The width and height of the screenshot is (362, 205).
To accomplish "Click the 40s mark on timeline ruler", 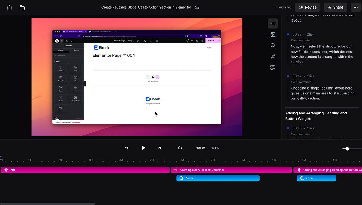I will 243,160.
